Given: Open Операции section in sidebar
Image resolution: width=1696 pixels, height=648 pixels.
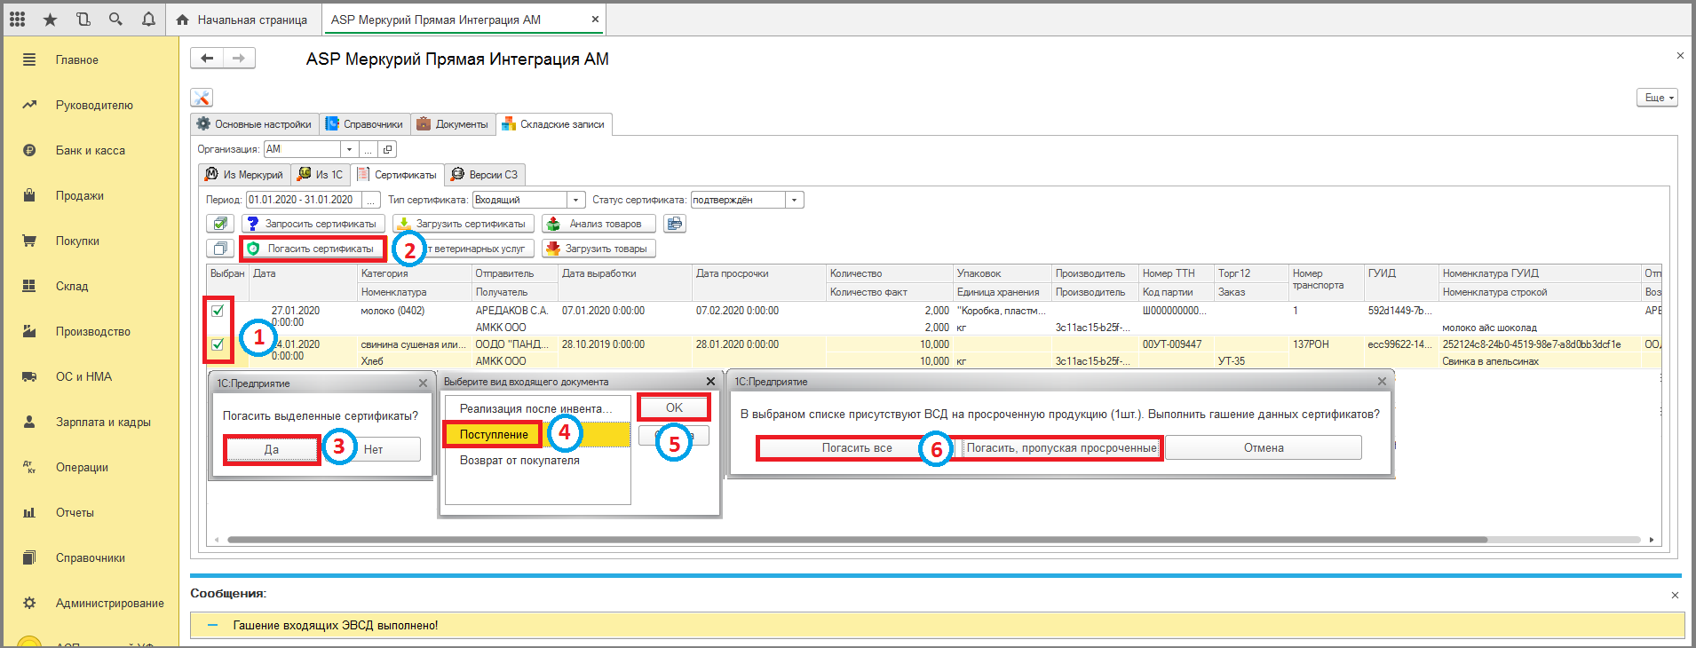Looking at the screenshot, I should [82, 468].
